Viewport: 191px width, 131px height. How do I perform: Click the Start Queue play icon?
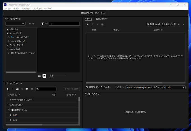tap(184, 24)
